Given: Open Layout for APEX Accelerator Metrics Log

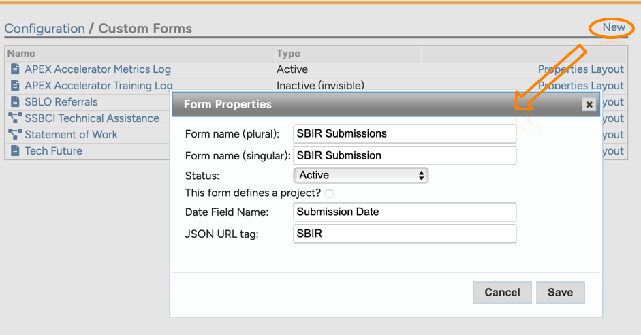Looking at the screenshot, I should (607, 69).
